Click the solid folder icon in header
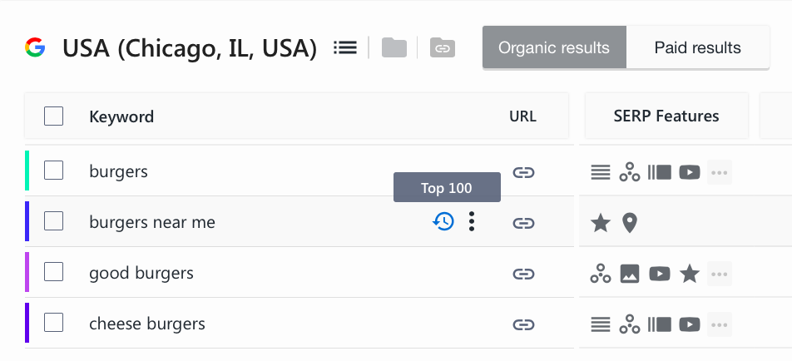This screenshot has width=792, height=361. 394,47
